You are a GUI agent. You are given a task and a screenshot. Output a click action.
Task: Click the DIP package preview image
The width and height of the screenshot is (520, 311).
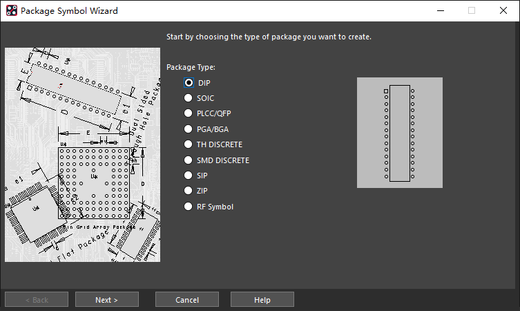pos(399,133)
